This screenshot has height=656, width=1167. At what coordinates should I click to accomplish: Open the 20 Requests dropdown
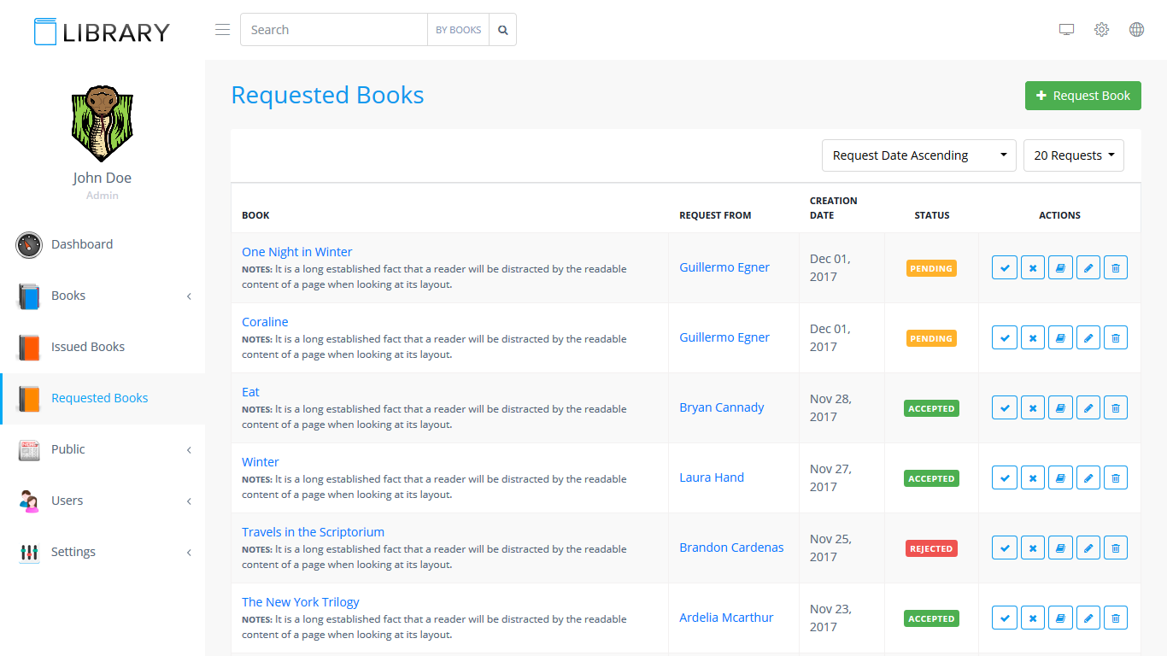[x=1073, y=155]
